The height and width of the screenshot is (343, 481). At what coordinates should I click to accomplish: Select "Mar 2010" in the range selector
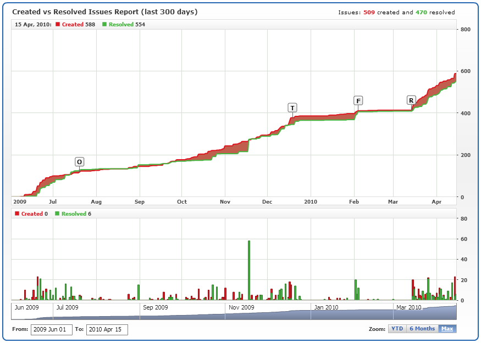click(x=408, y=307)
